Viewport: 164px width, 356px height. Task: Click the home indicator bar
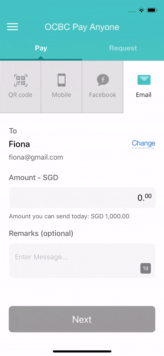point(82,351)
